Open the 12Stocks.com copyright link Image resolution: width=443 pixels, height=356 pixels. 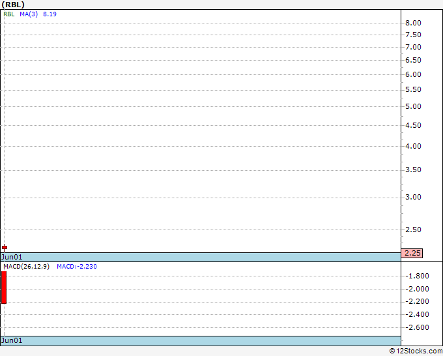pos(416,351)
